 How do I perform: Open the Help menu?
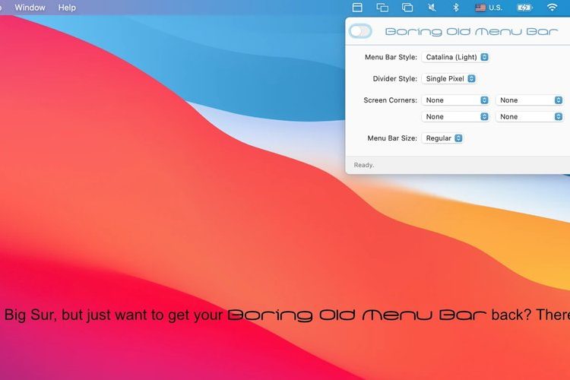point(67,8)
